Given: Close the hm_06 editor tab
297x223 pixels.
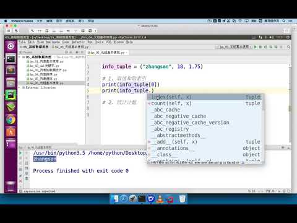Looking at the screenshot, I should [x=126, y=53].
